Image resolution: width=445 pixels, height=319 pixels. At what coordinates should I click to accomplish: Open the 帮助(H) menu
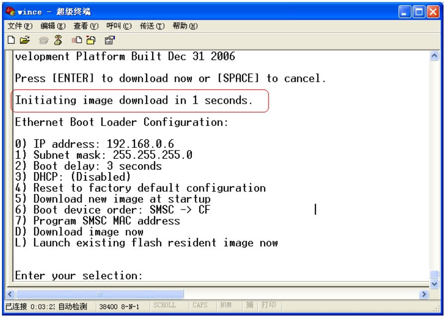(185, 26)
